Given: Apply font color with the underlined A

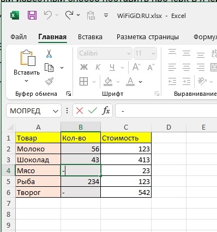Looking at the screenshot, I should point(130,82).
